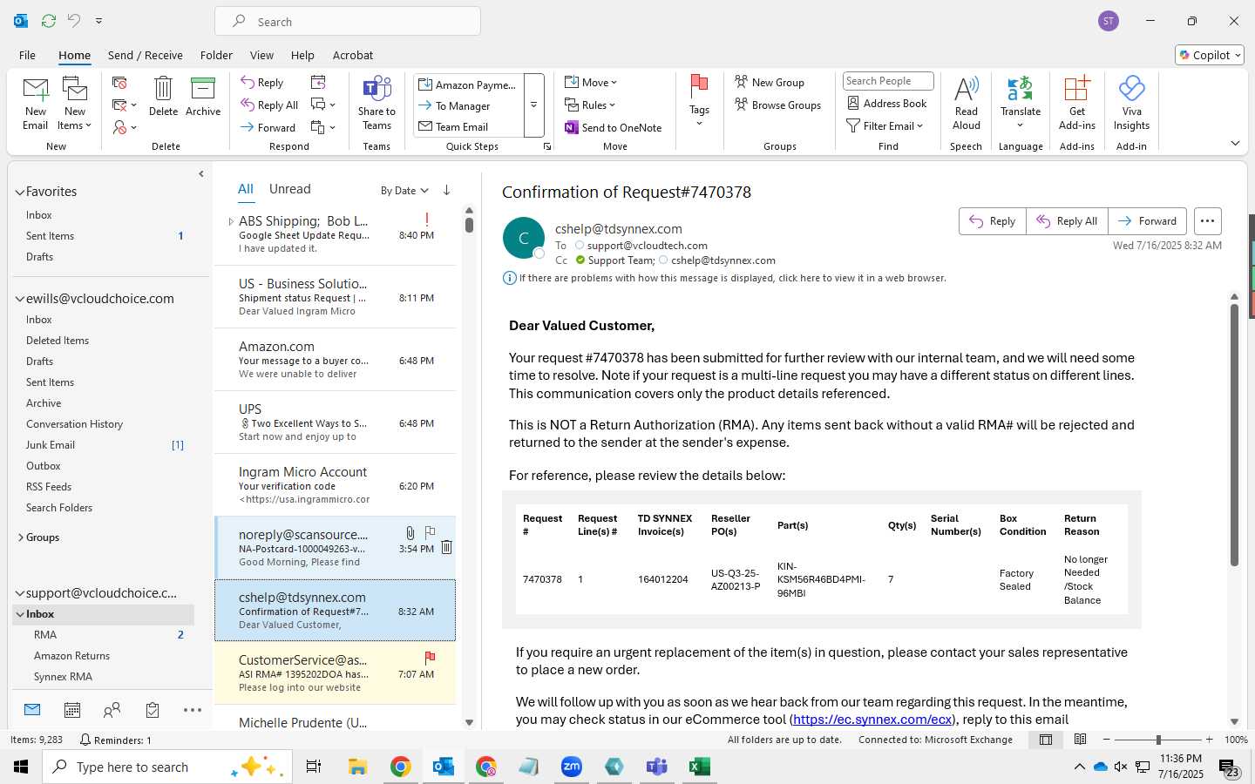The image size is (1255, 784).
Task: Click the Send/Receive All Folders sync icon
Action: tap(48, 20)
